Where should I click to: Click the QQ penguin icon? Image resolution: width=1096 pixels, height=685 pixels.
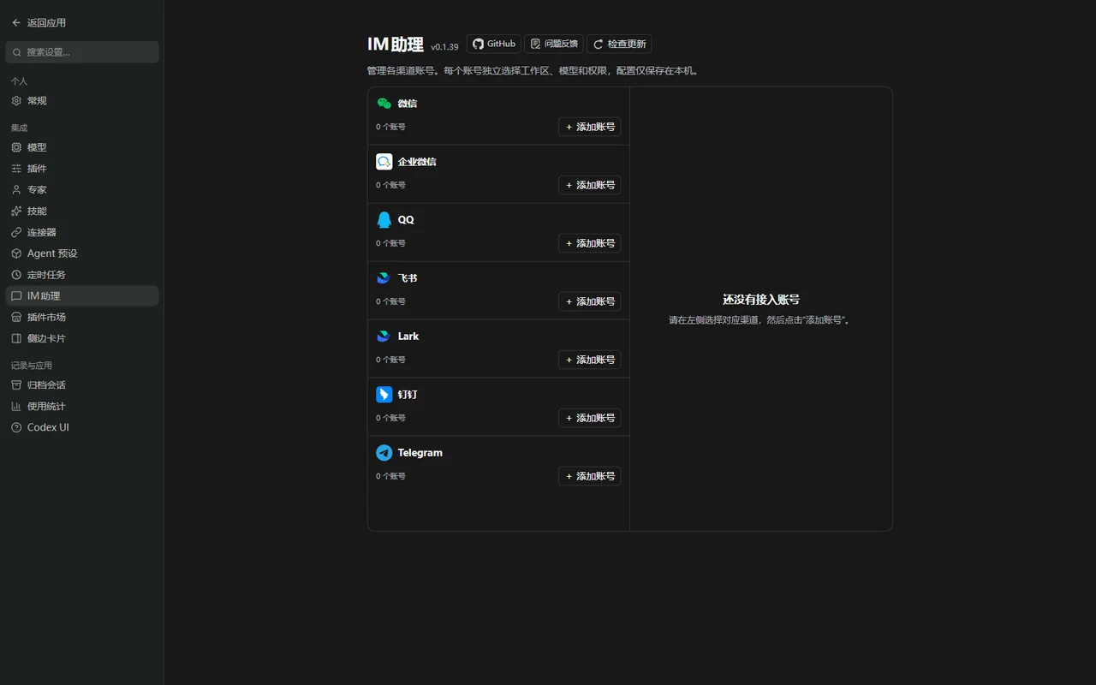click(384, 220)
